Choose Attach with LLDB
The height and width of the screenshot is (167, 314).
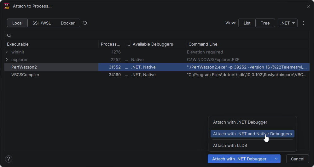253,145
